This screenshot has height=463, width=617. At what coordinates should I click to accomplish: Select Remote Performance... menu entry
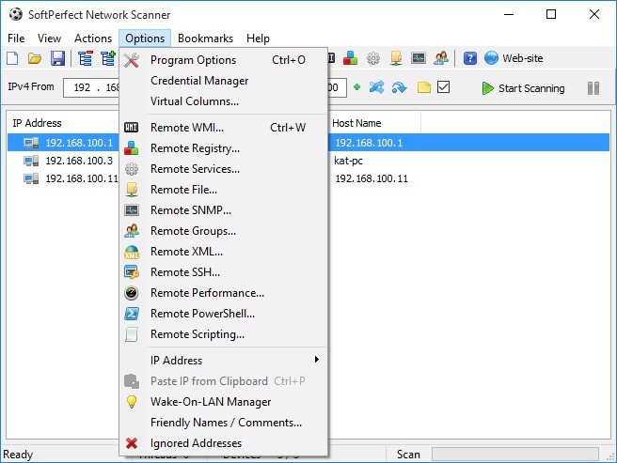[223, 293]
